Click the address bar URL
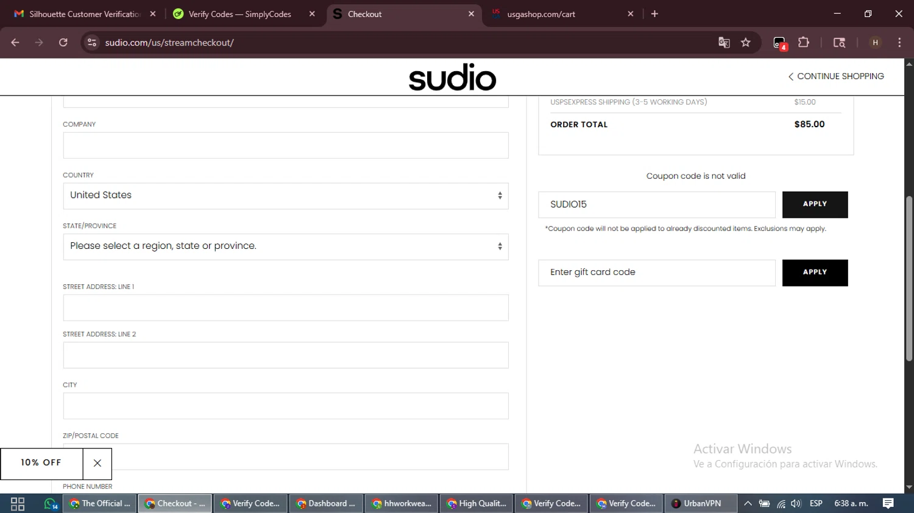This screenshot has height=513, width=914. 169,43
